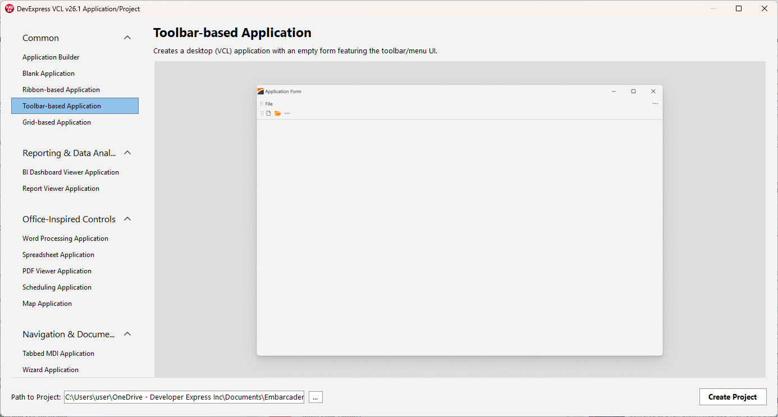Choose Map Application template
778x417 pixels.
75,304
